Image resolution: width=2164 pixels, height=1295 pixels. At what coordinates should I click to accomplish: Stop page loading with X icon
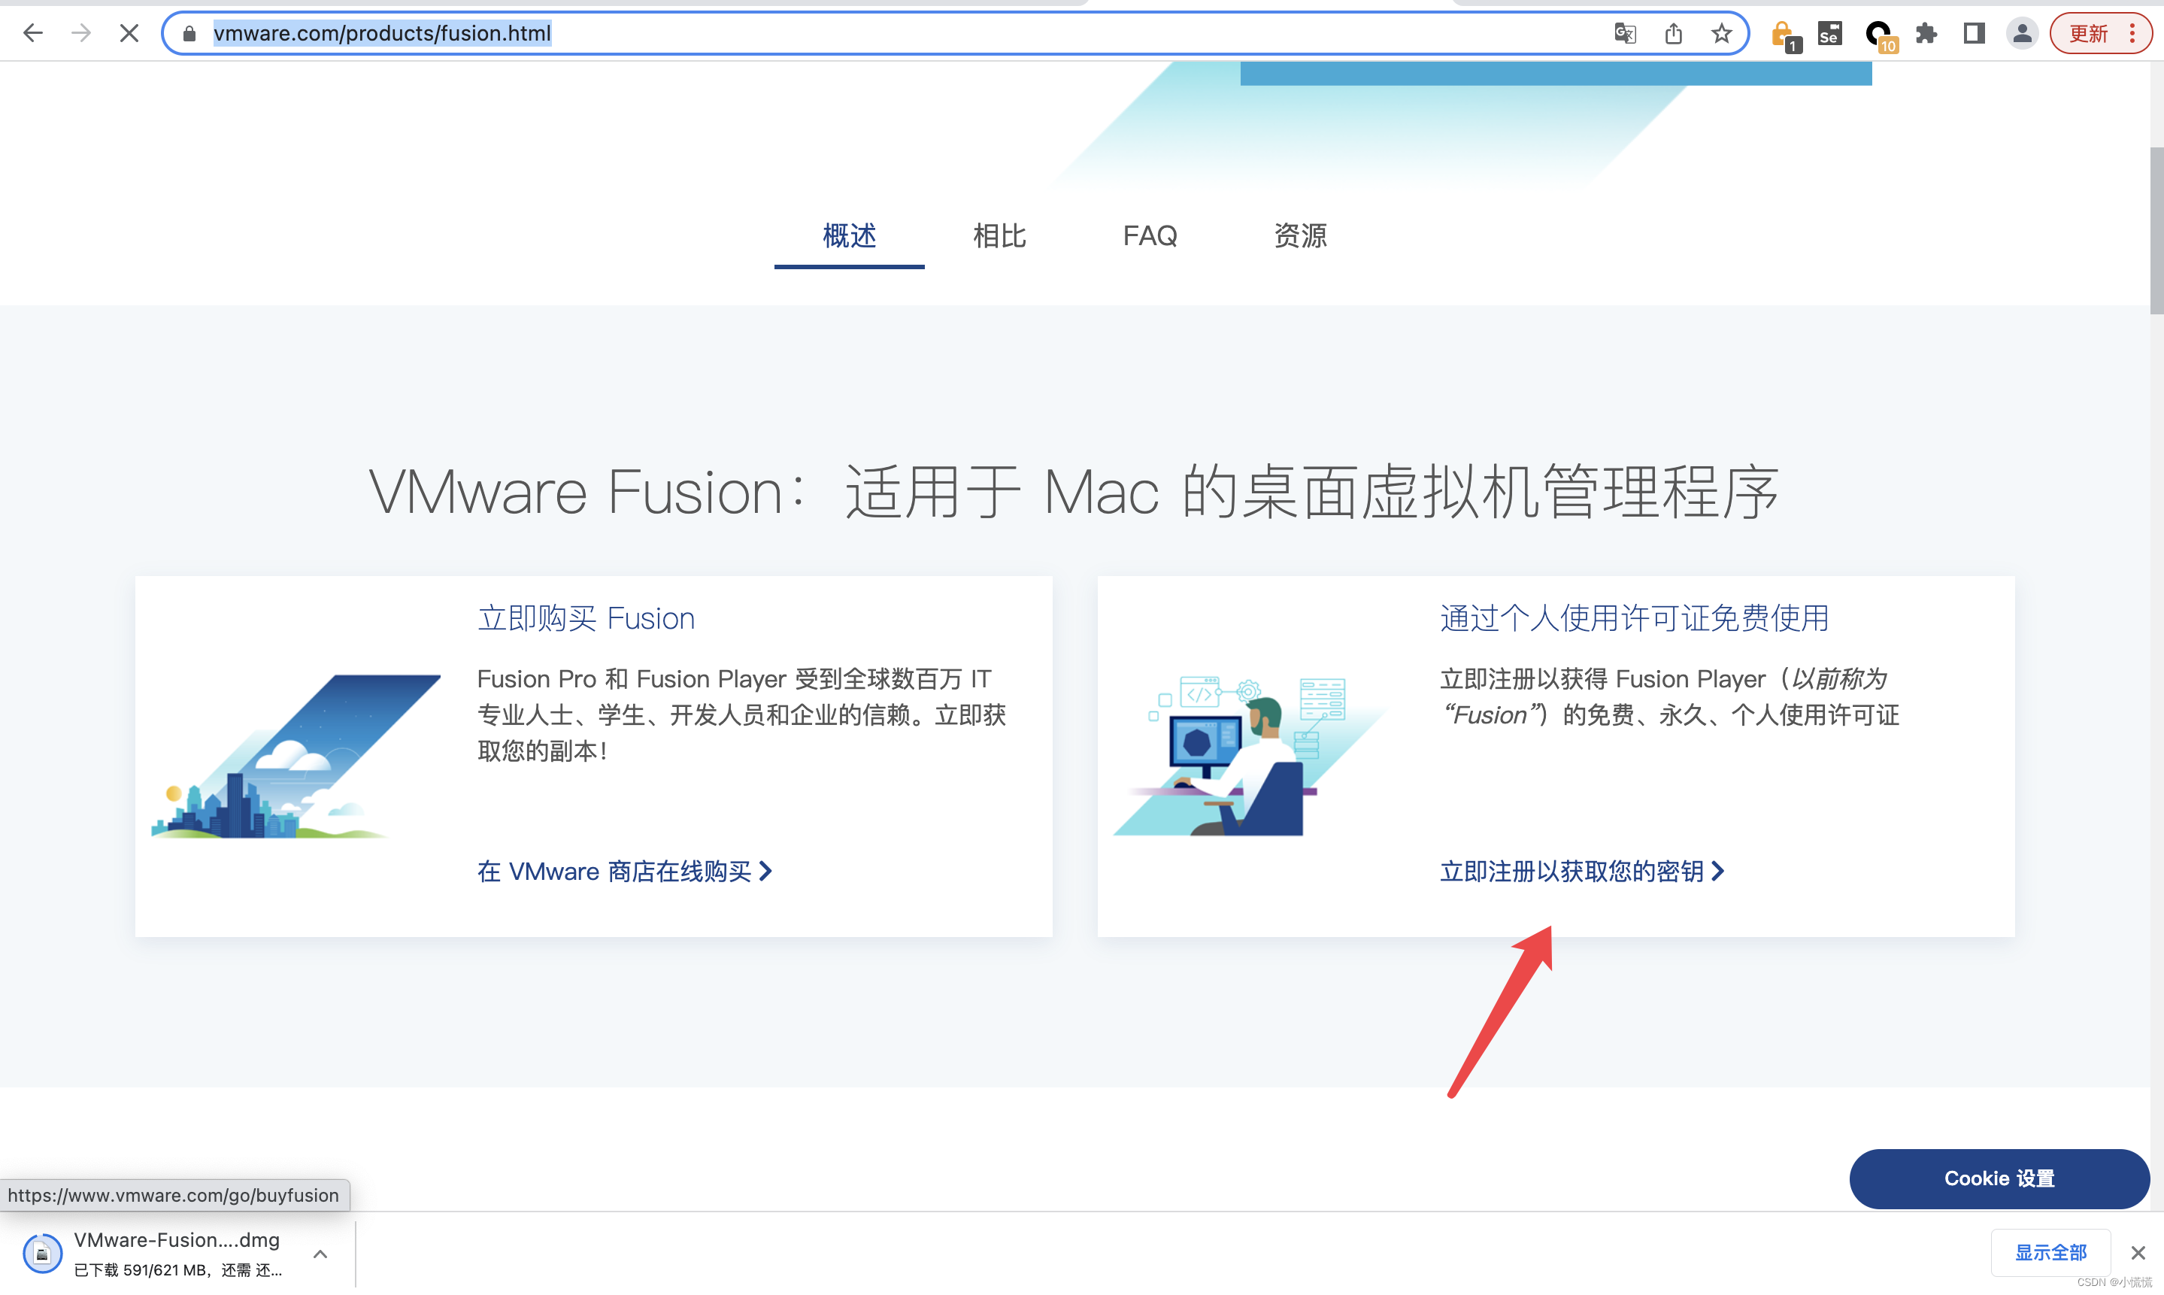[129, 33]
